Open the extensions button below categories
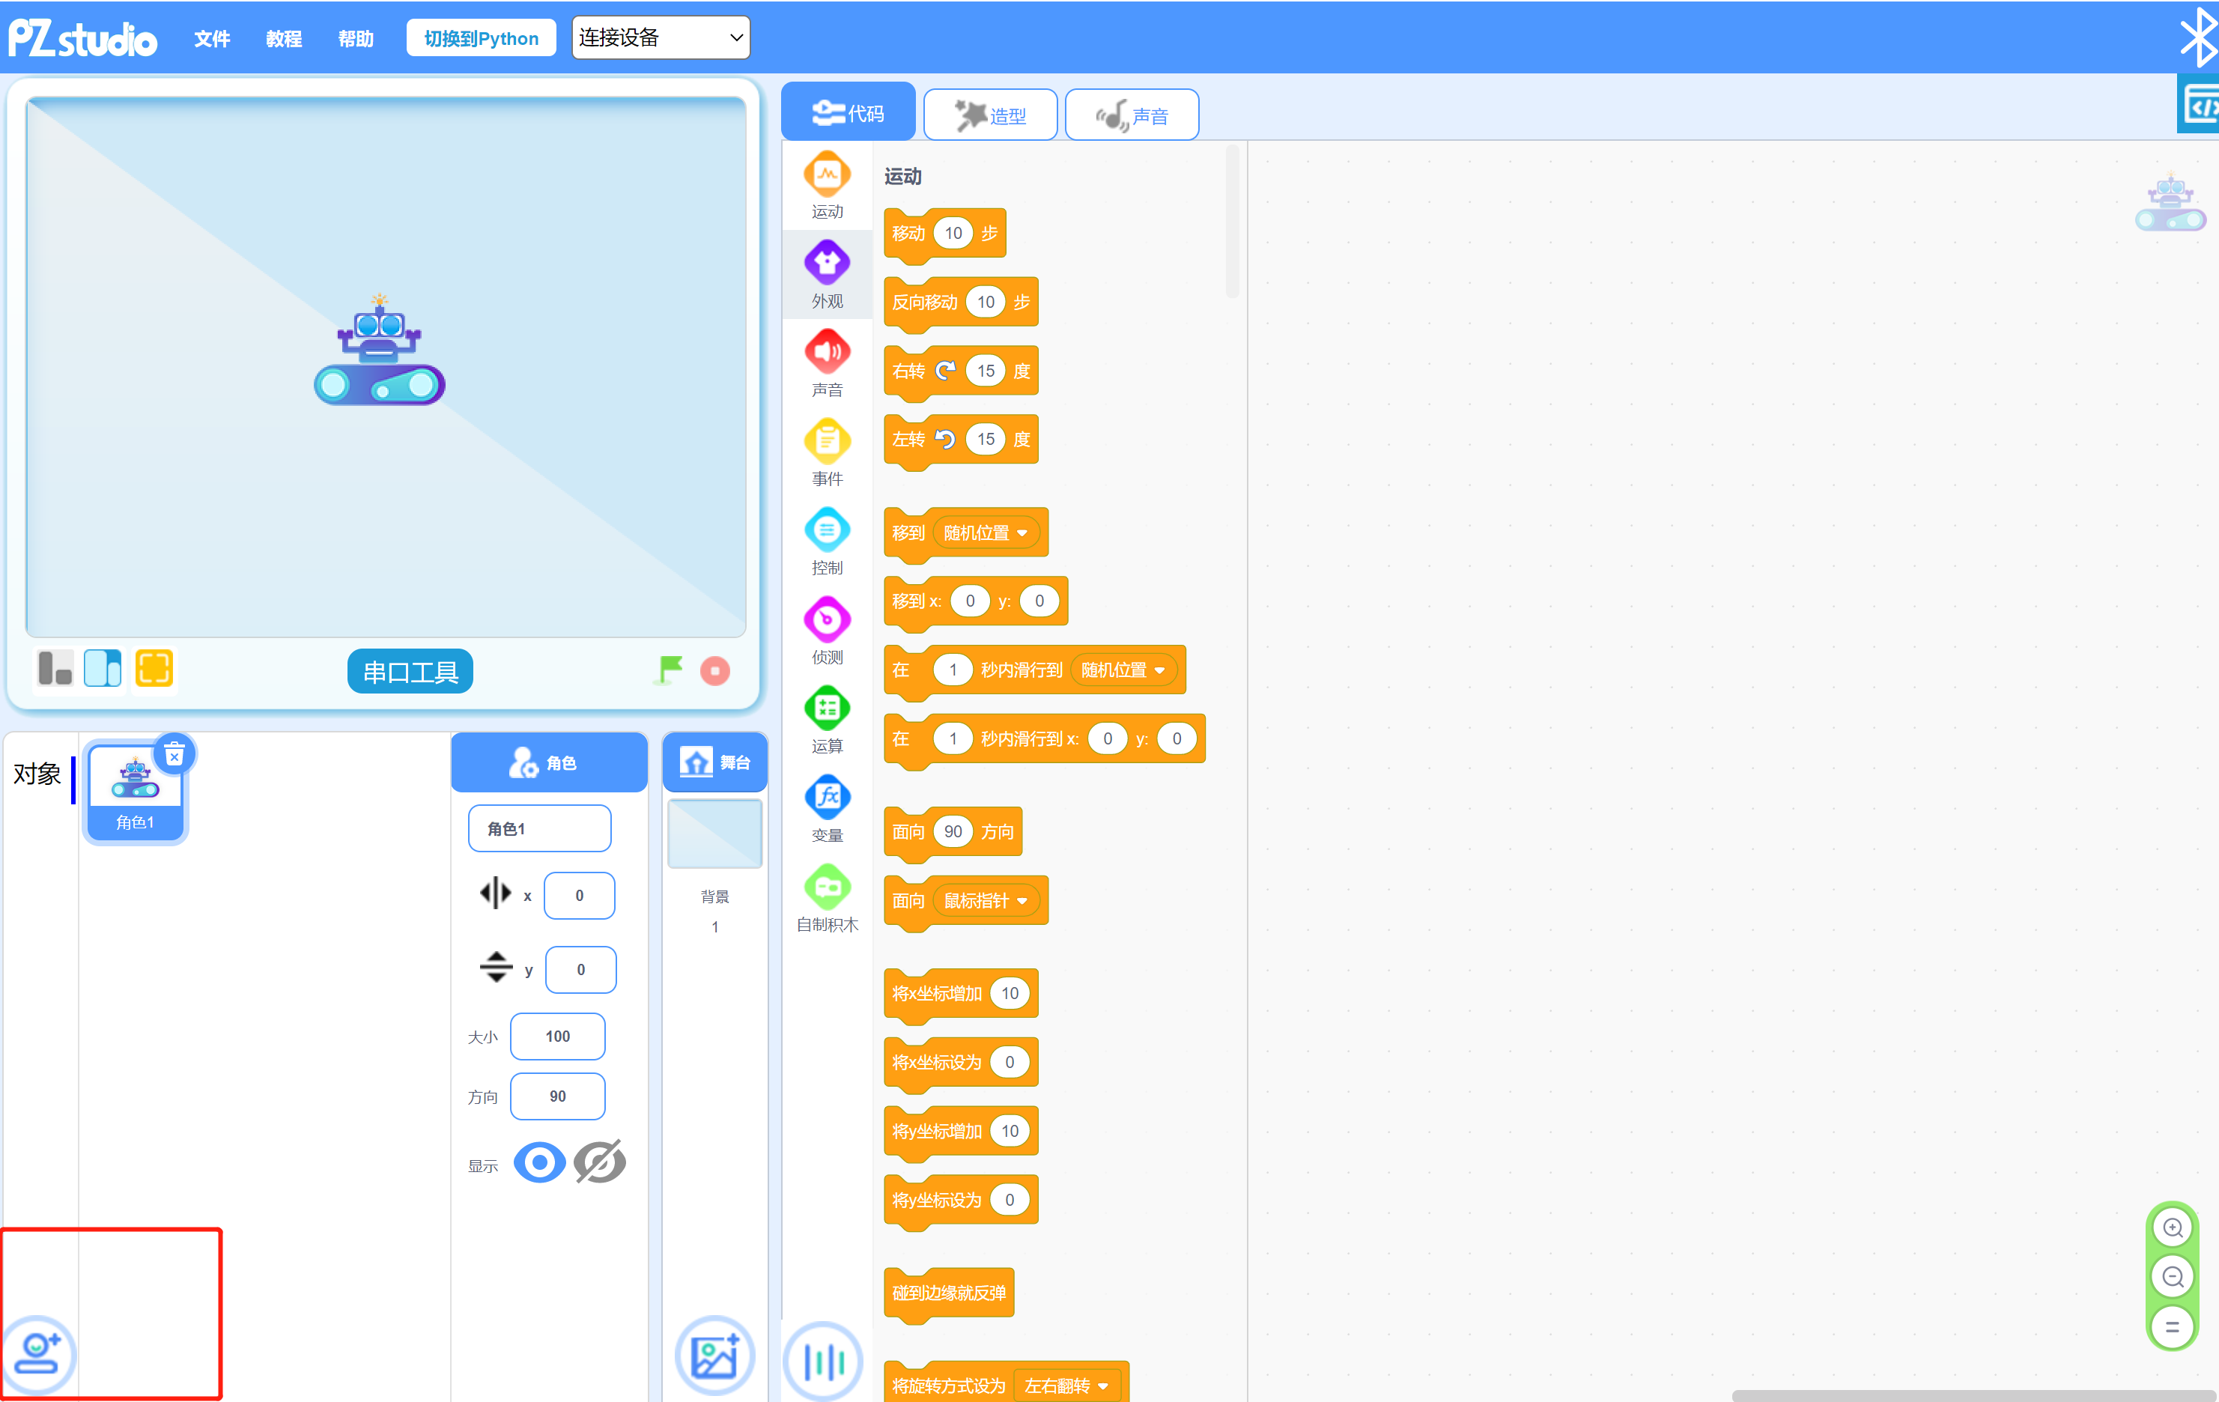 (823, 1361)
